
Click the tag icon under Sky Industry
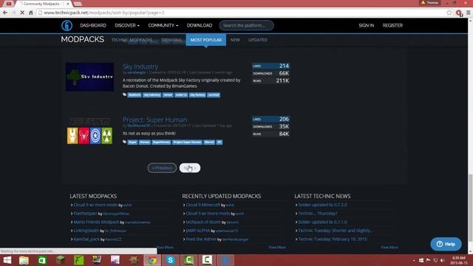point(124,95)
